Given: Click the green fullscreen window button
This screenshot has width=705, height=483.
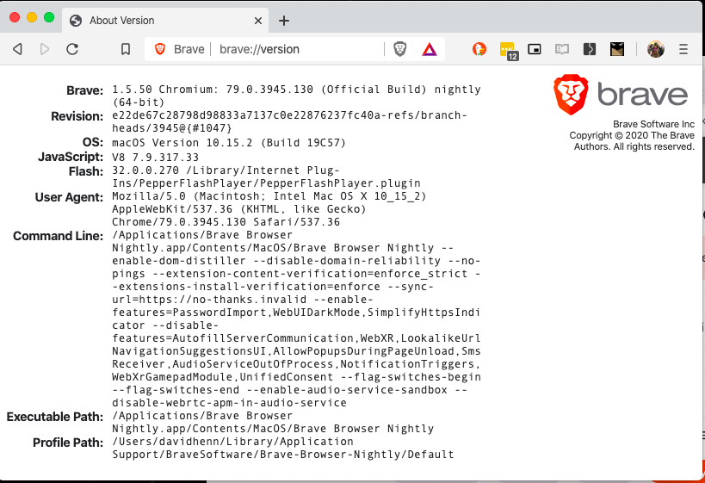Looking at the screenshot, I should click(49, 17).
